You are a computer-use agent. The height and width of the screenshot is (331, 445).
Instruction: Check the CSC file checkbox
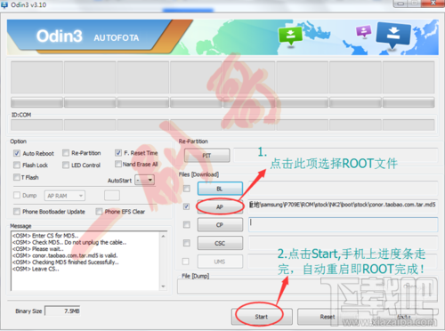[x=187, y=243]
